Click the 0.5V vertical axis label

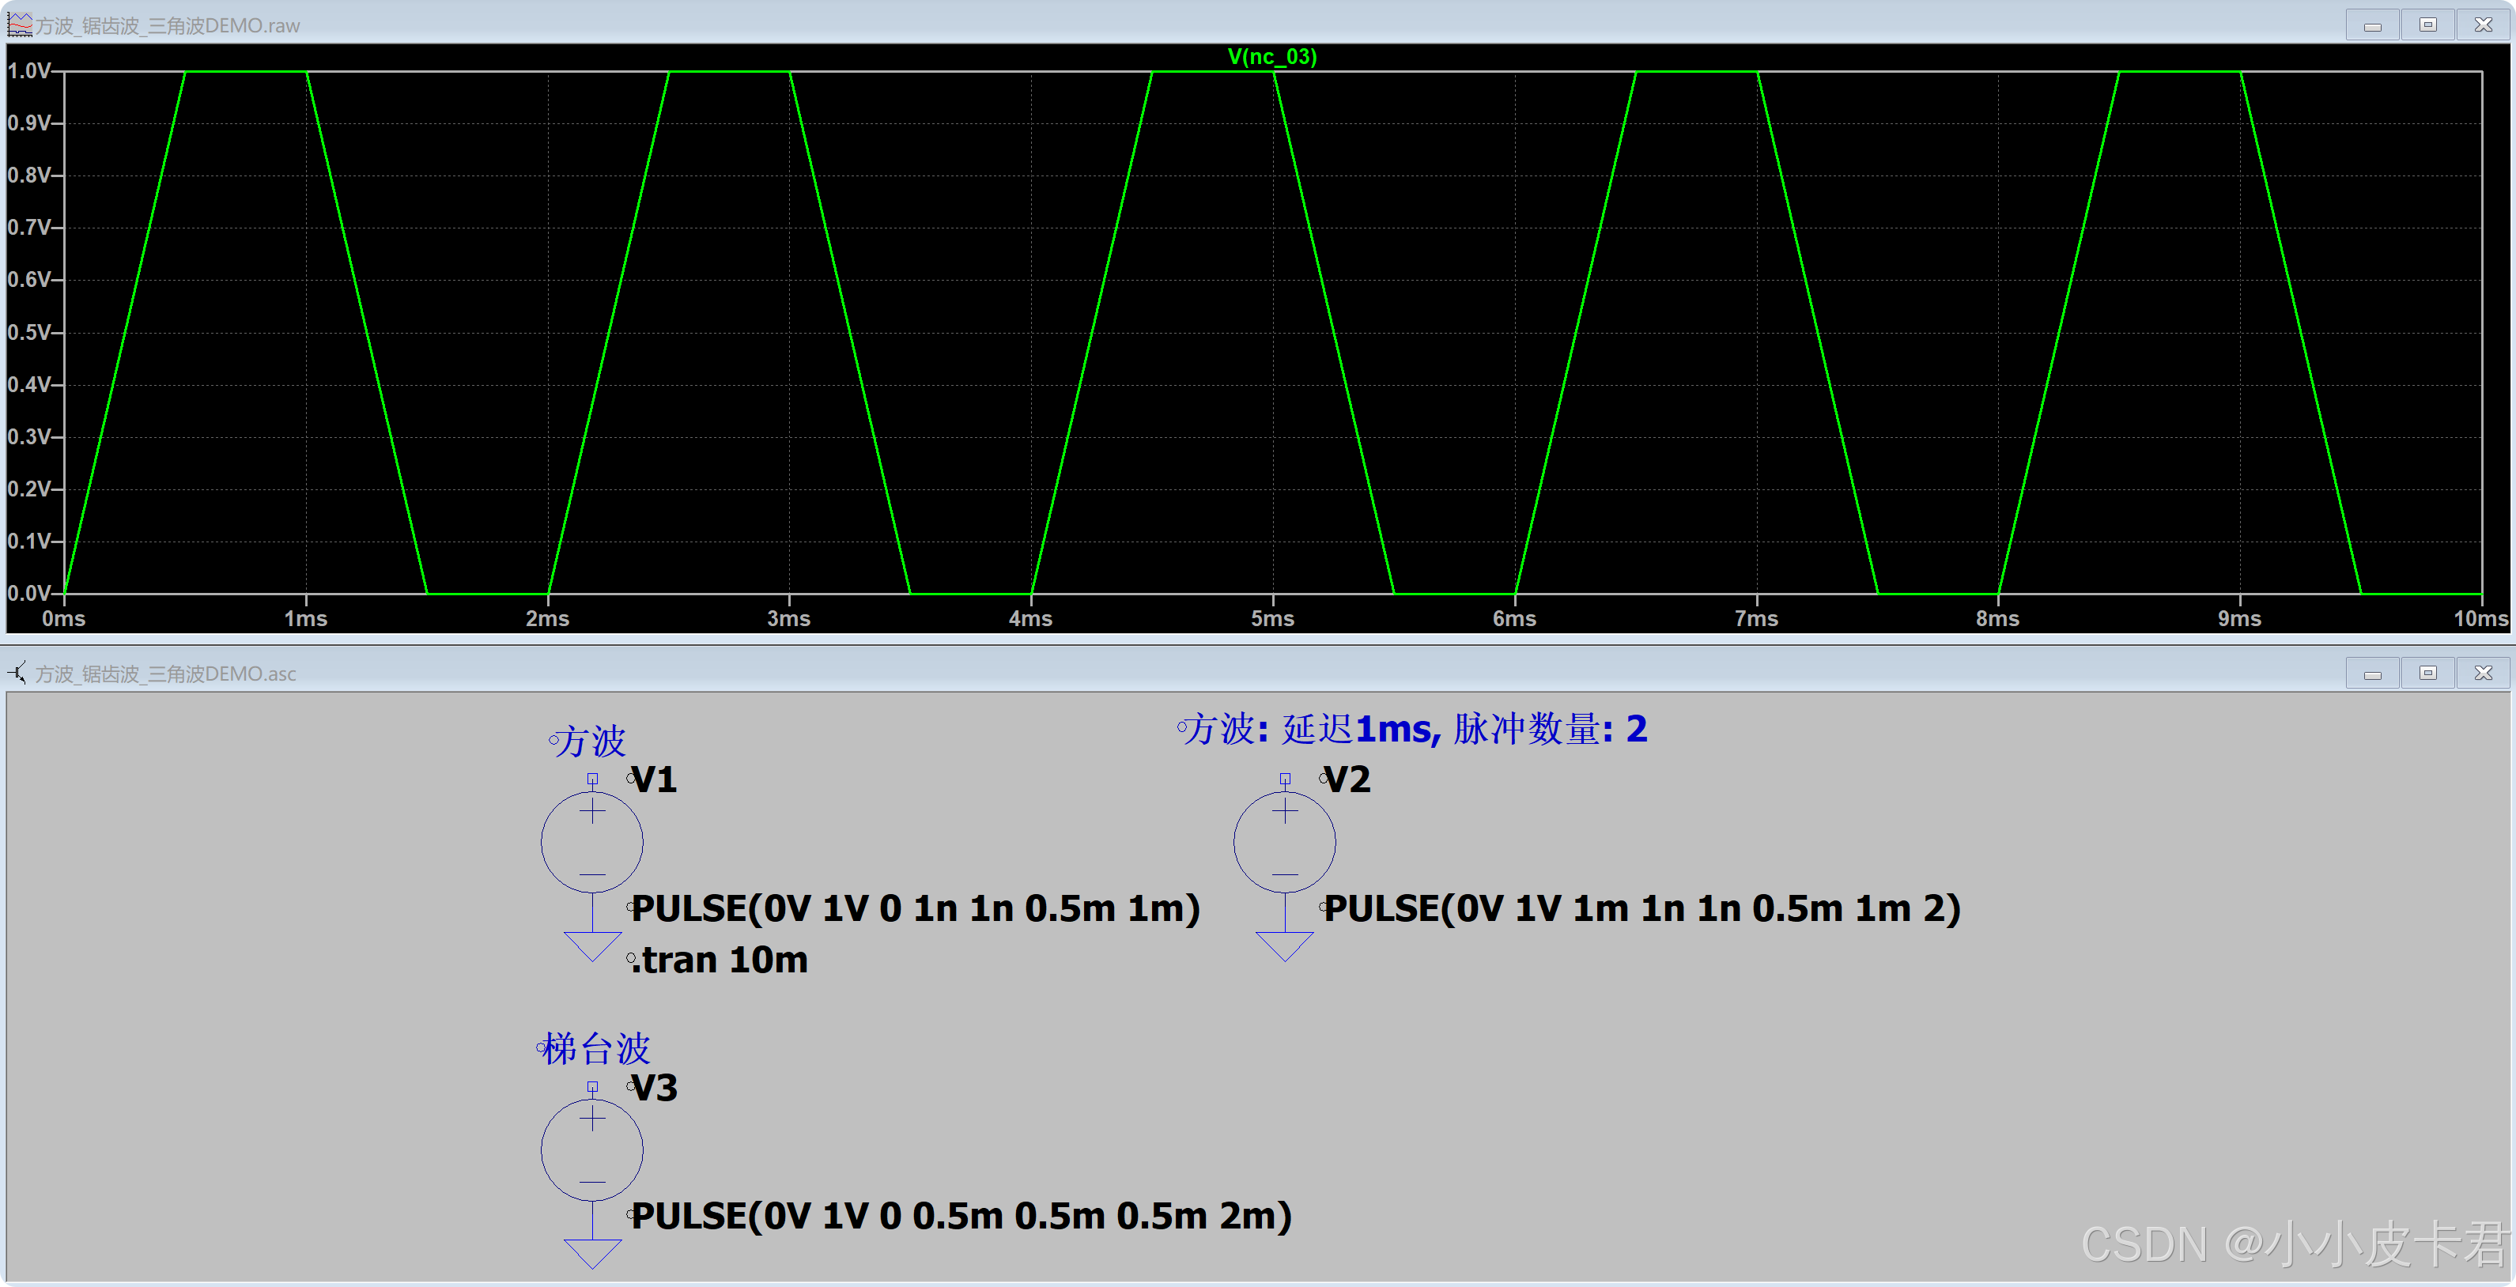click(x=28, y=332)
